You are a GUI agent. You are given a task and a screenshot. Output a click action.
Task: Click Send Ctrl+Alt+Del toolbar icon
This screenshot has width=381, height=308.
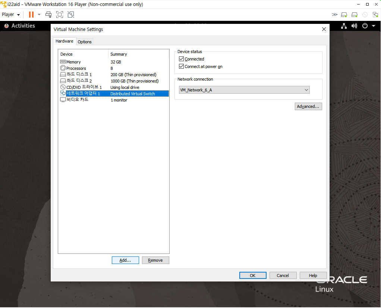click(x=48, y=15)
